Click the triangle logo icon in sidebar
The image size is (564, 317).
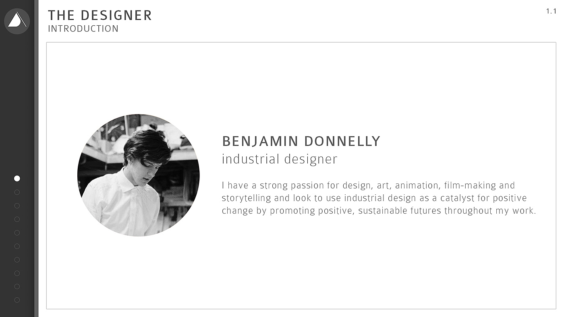click(x=17, y=21)
